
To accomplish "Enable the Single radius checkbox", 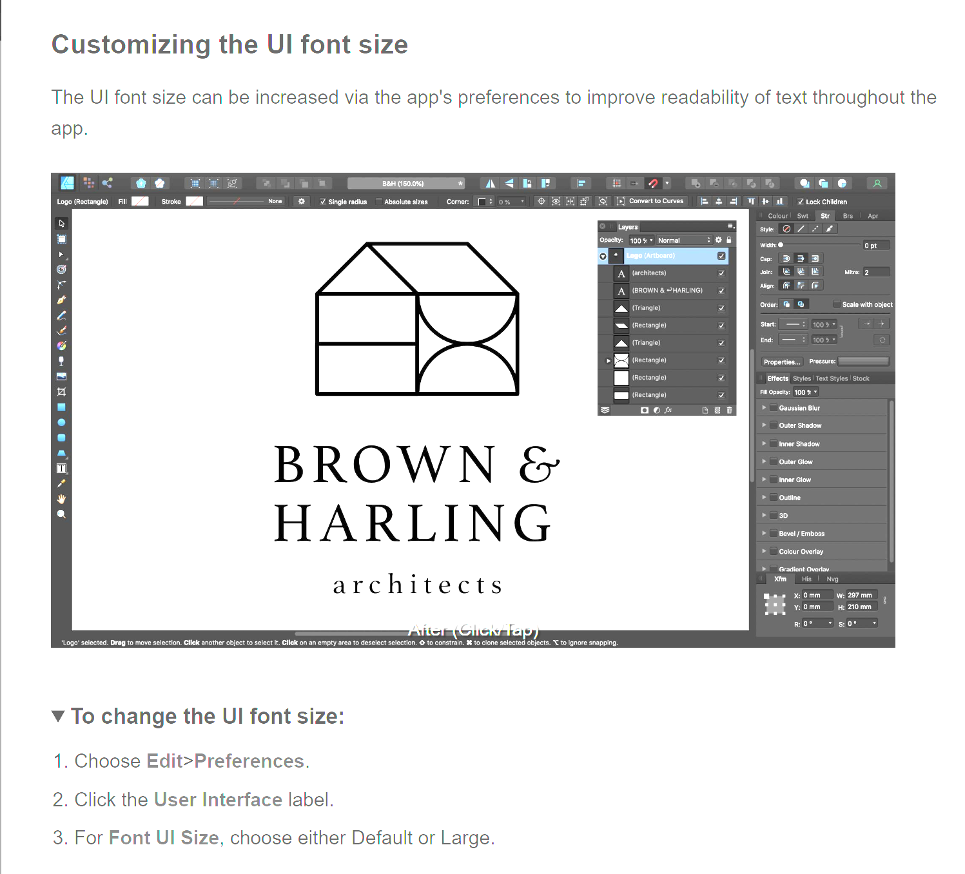I will click(323, 201).
